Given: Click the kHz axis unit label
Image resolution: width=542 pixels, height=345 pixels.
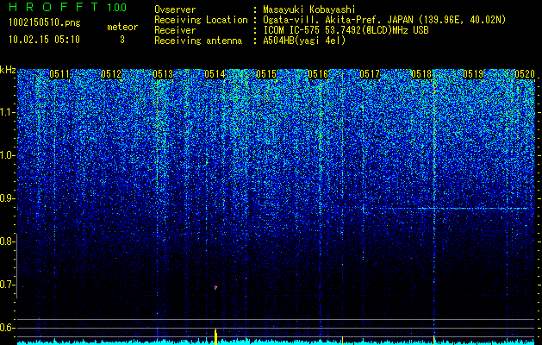Looking at the screenshot, I should 8,70.
